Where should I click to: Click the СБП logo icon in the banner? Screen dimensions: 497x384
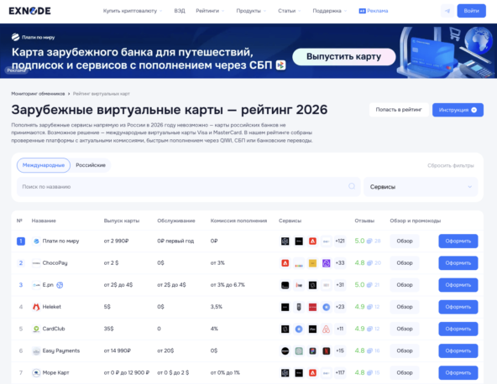[281, 65]
